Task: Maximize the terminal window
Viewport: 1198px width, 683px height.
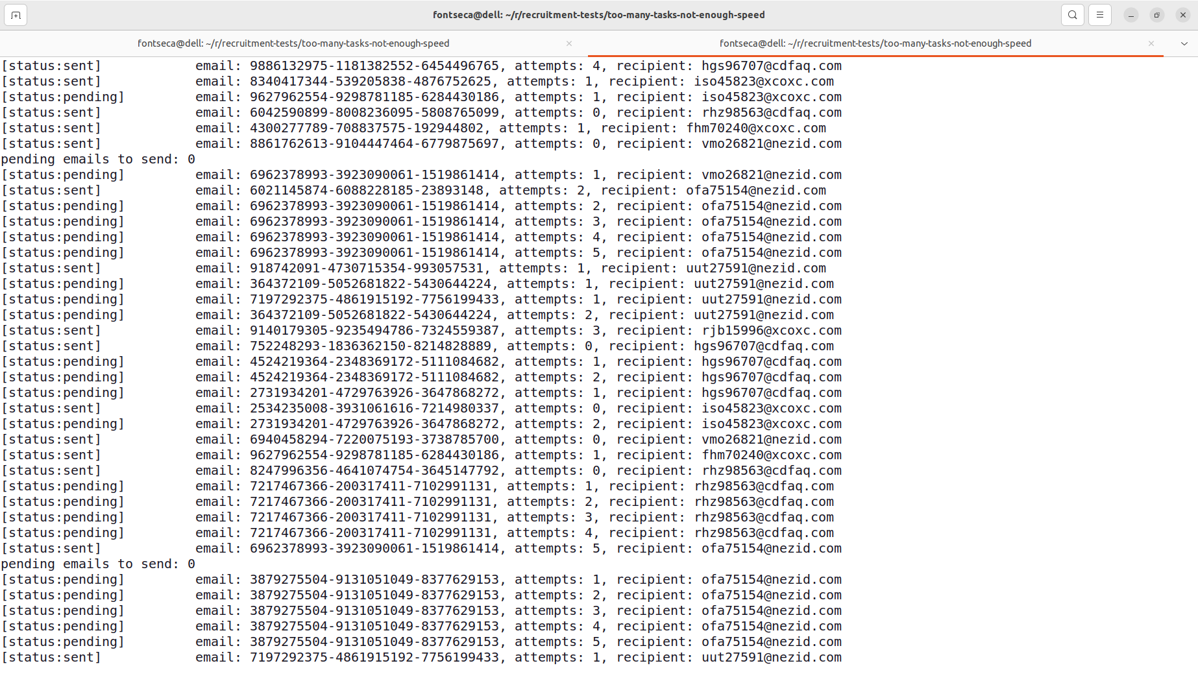Action: (x=1157, y=15)
